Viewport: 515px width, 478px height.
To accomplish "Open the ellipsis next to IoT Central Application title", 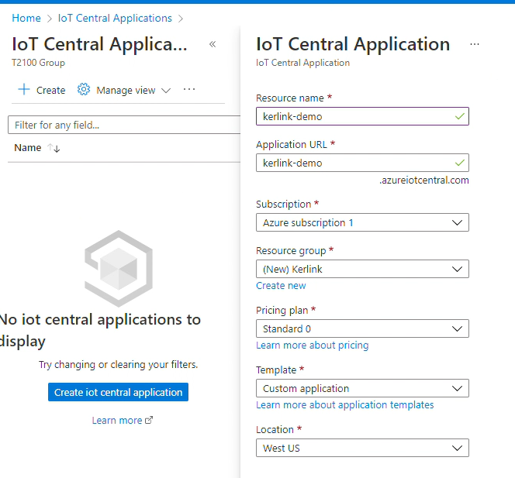I will tap(475, 45).
